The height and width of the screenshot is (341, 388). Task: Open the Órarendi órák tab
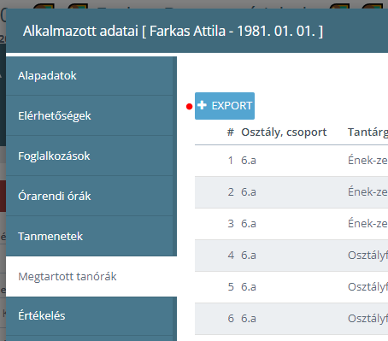(91, 196)
